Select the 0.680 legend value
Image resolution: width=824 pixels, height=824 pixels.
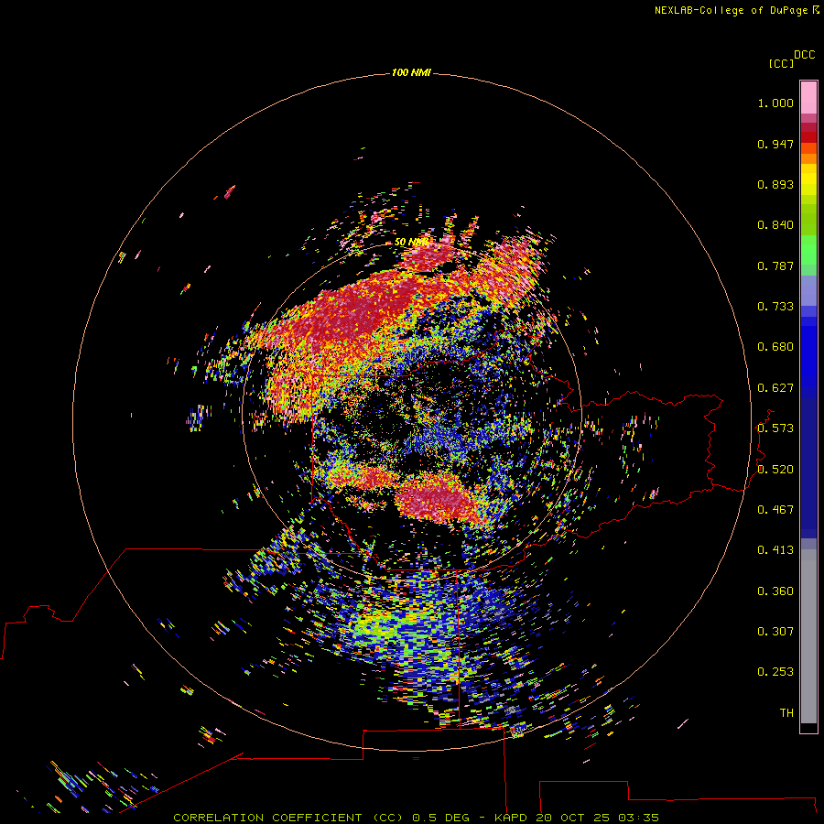[x=775, y=347]
